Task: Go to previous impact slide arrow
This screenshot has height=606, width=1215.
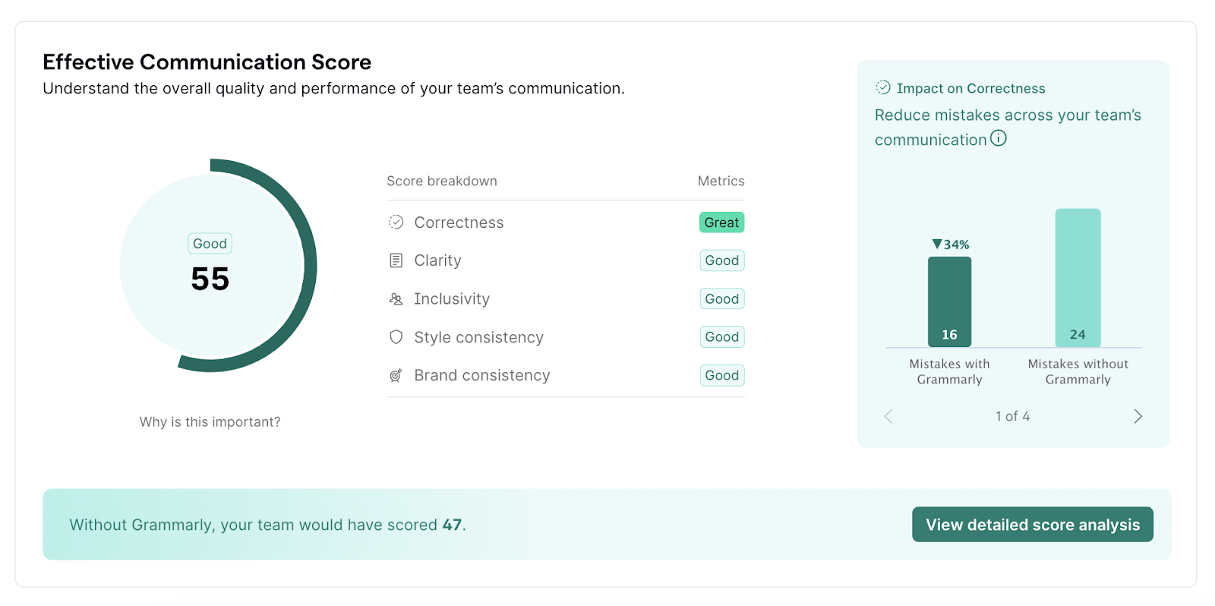Action: [x=888, y=416]
